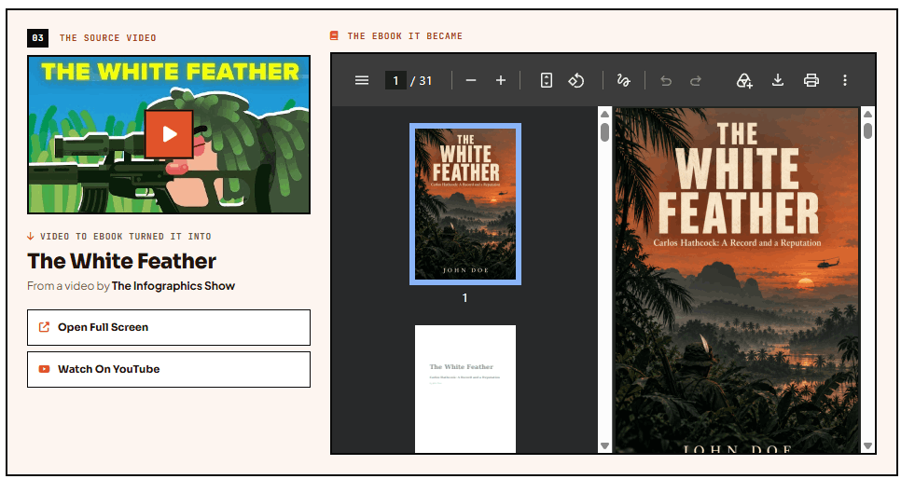Click the document view scroll up arrow
The width and height of the screenshot is (901, 479).
pyautogui.click(x=867, y=115)
